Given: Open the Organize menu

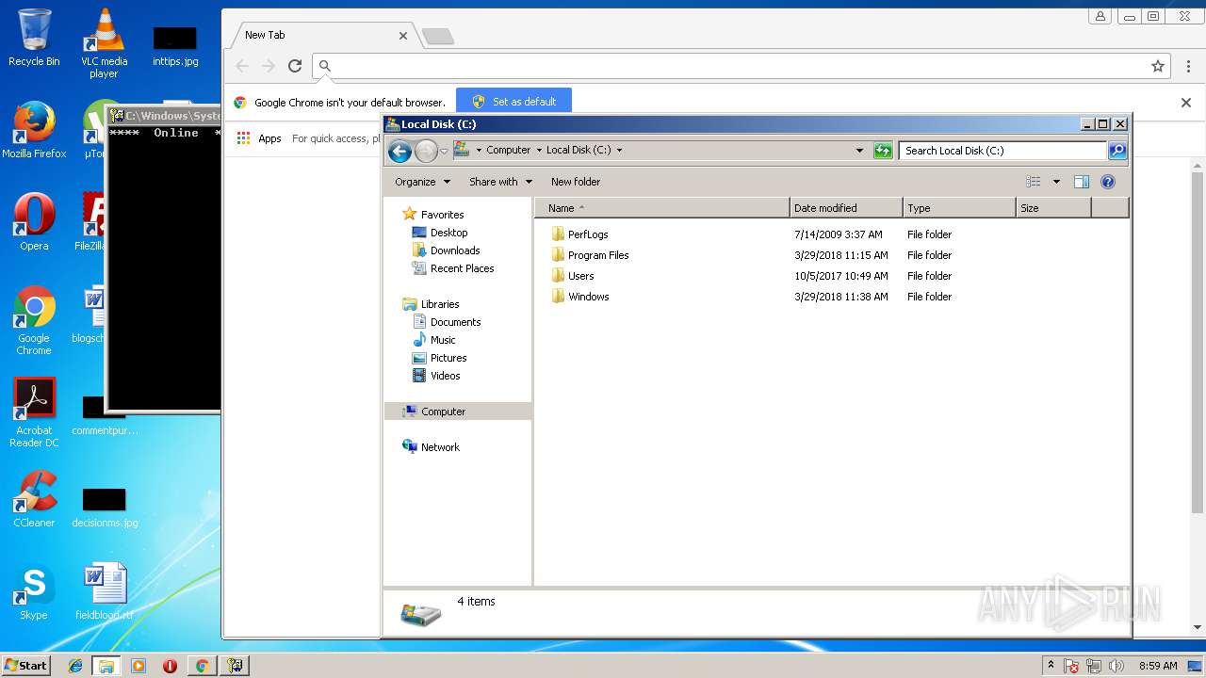Looking at the screenshot, I should (422, 182).
